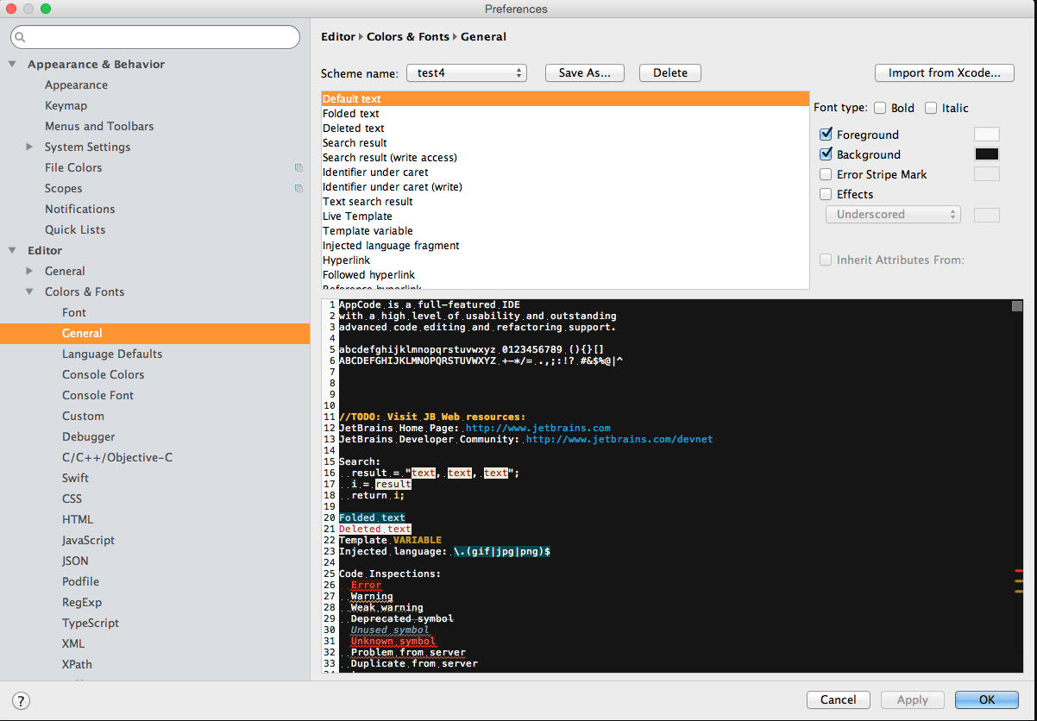Click the scheme icon beside File Colors
The width and height of the screenshot is (1037, 721).
point(299,167)
